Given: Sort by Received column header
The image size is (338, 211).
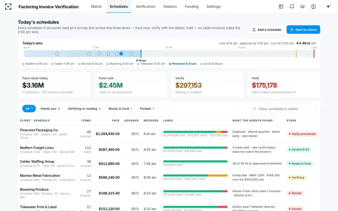Looking at the screenshot, I should (151, 120).
